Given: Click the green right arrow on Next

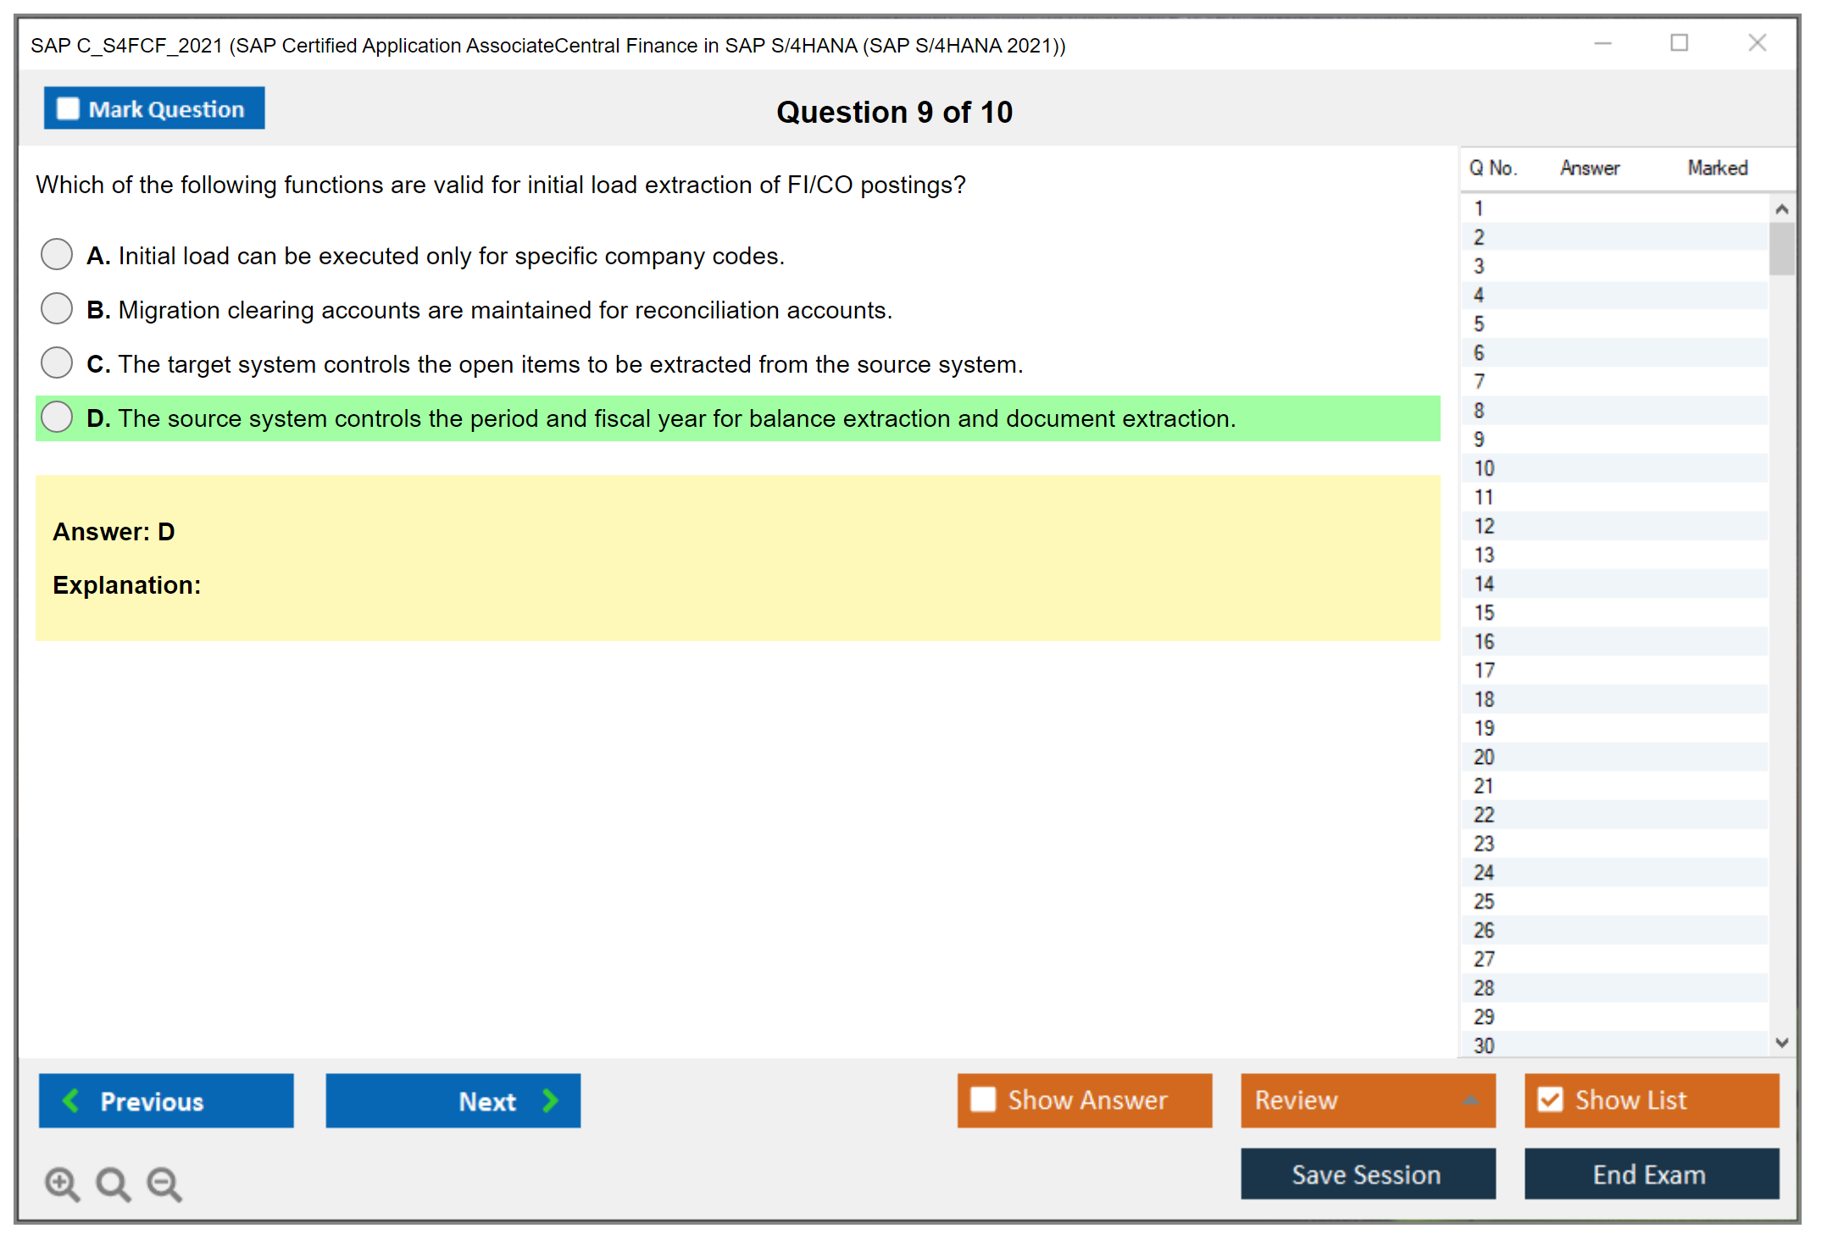Looking at the screenshot, I should click(x=550, y=1100).
